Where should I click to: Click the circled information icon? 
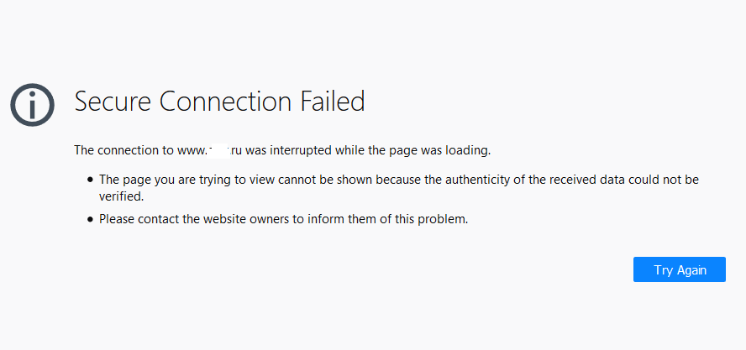[x=32, y=104]
